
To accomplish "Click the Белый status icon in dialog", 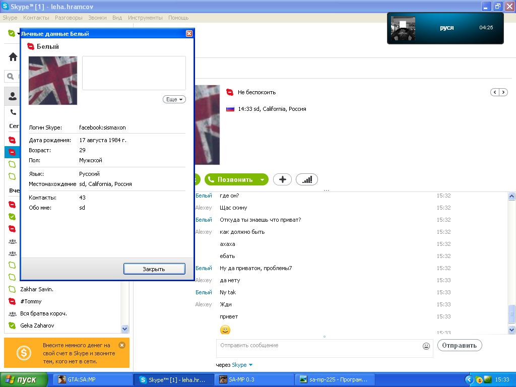I will tap(31, 46).
